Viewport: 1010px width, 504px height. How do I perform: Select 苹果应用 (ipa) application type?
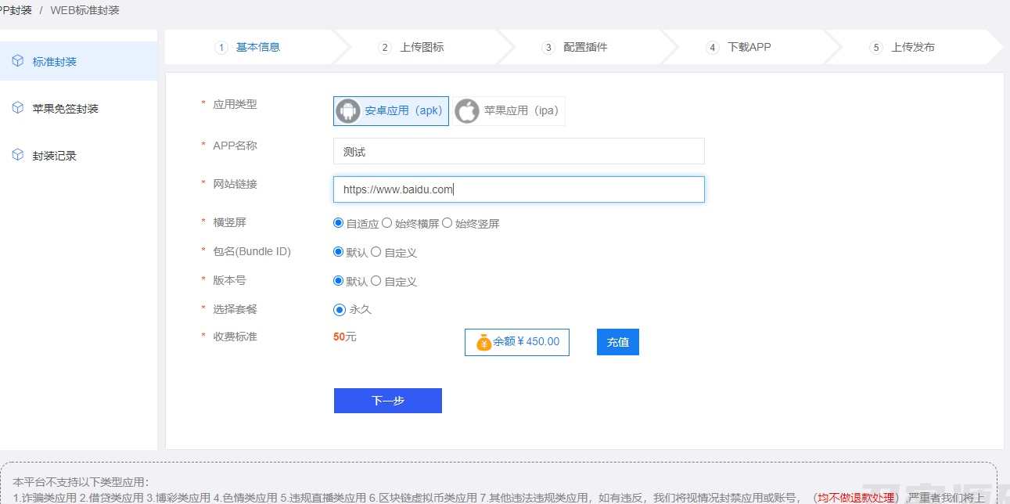pos(509,111)
